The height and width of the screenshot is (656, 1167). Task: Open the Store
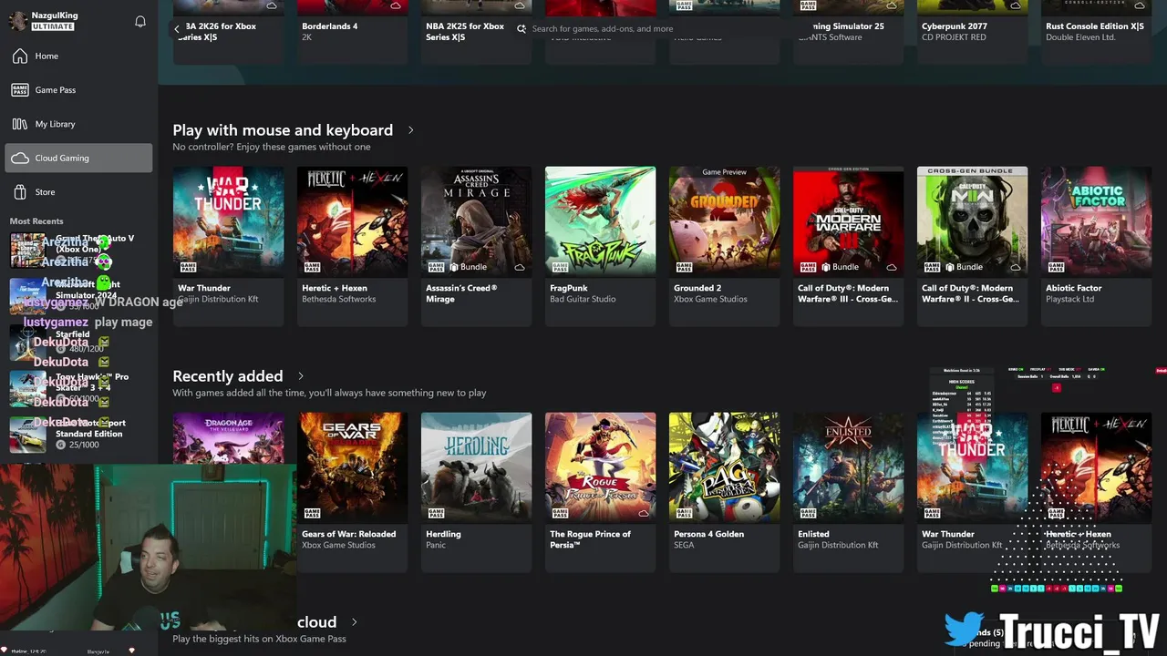pyautogui.click(x=78, y=192)
